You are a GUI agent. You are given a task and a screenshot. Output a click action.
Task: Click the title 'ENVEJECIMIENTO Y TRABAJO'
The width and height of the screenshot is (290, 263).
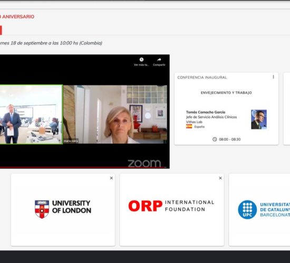coord(226,92)
